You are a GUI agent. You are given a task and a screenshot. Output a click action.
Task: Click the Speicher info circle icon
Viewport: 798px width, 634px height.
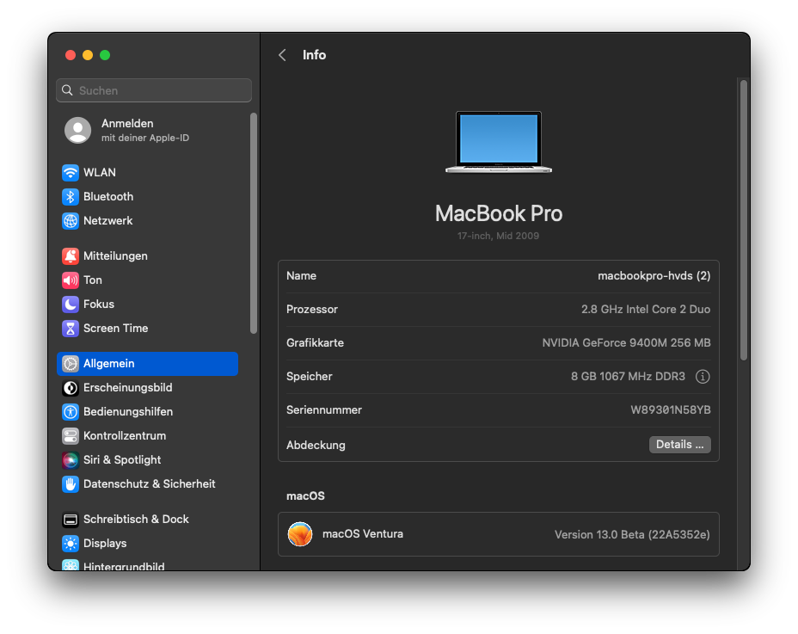(703, 376)
